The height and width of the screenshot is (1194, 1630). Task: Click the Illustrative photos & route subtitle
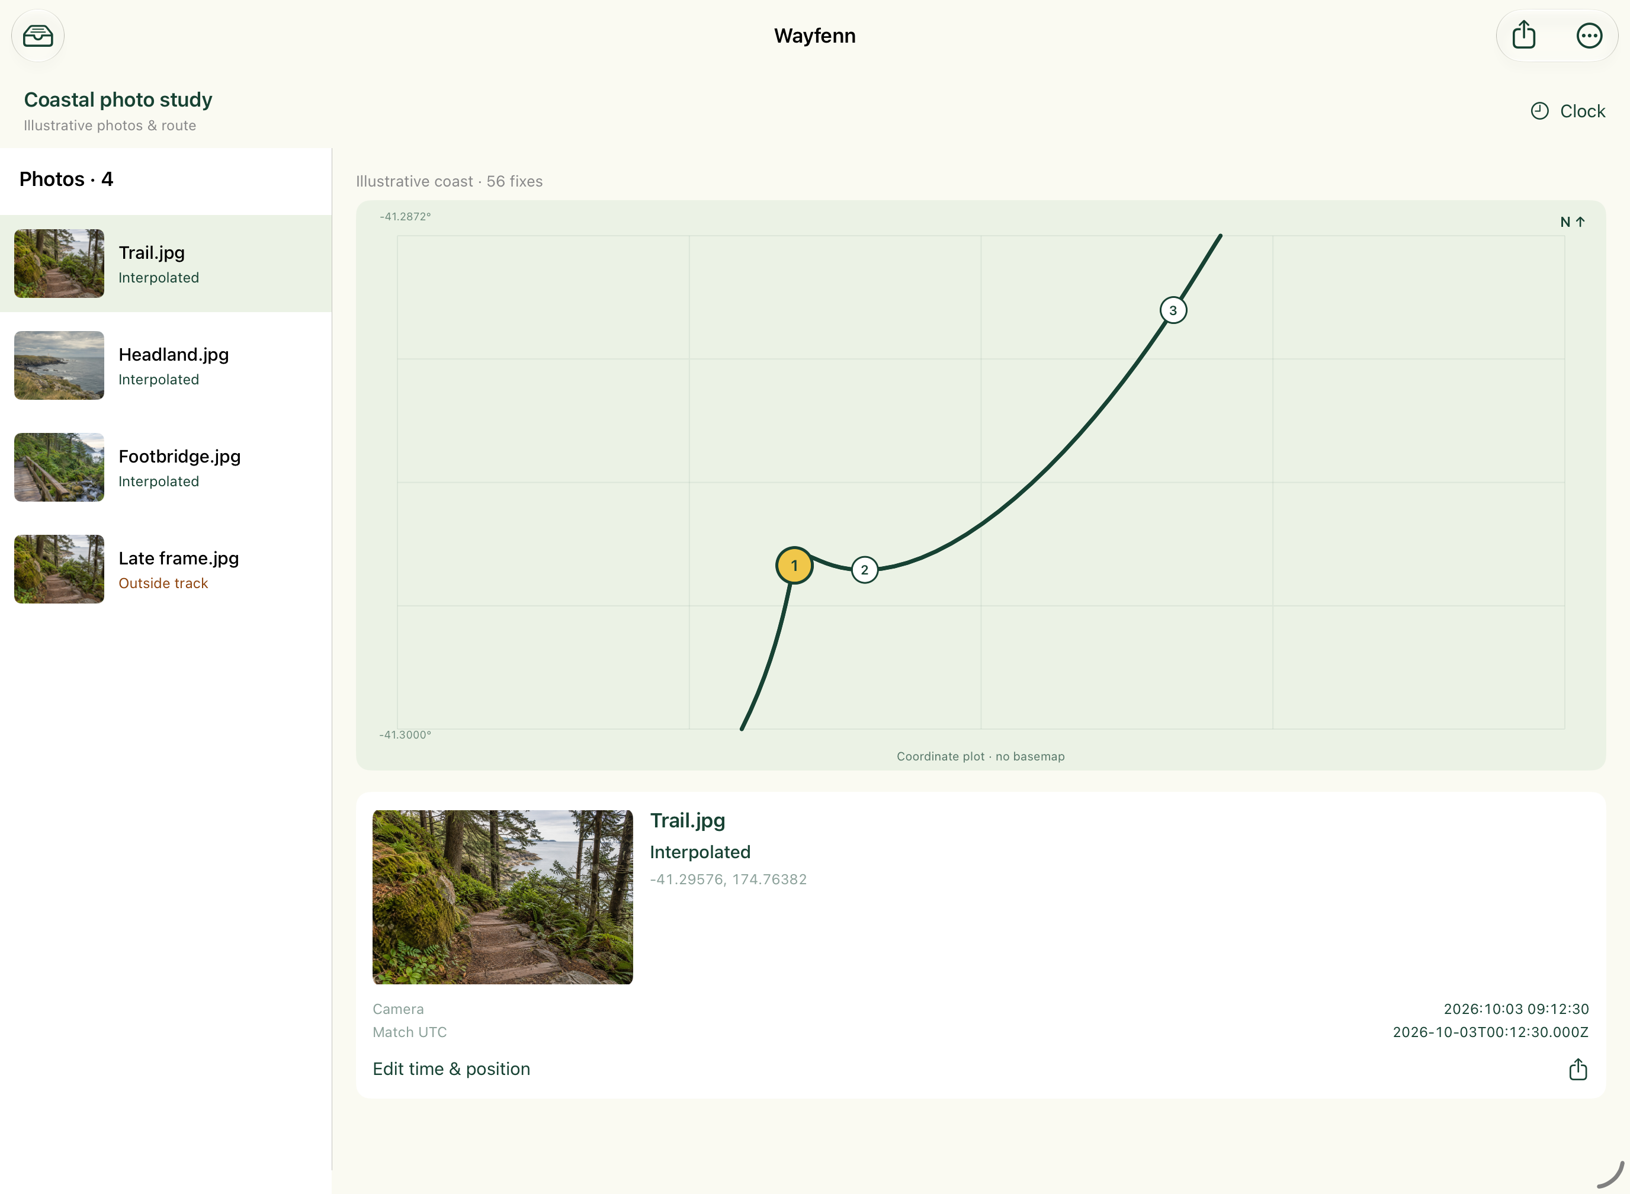click(110, 126)
